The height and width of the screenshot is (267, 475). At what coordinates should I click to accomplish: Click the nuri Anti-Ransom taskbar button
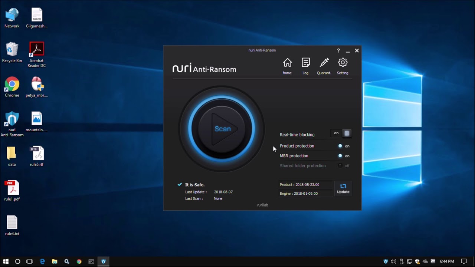tap(104, 261)
